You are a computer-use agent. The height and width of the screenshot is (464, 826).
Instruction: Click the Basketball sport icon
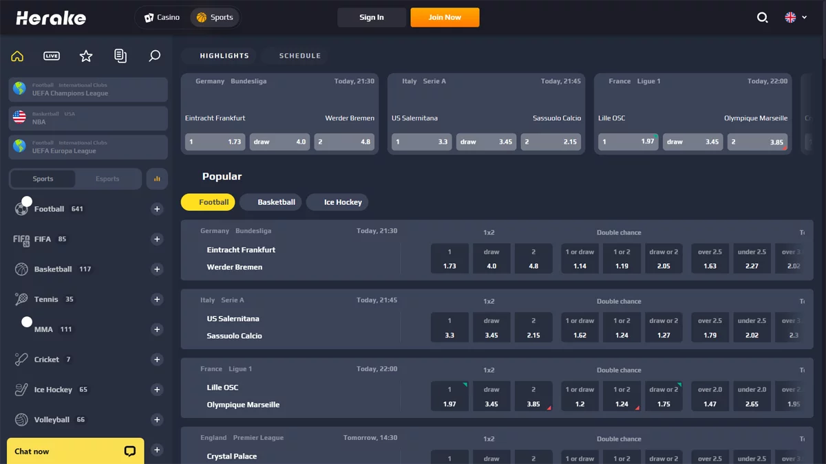click(21, 269)
